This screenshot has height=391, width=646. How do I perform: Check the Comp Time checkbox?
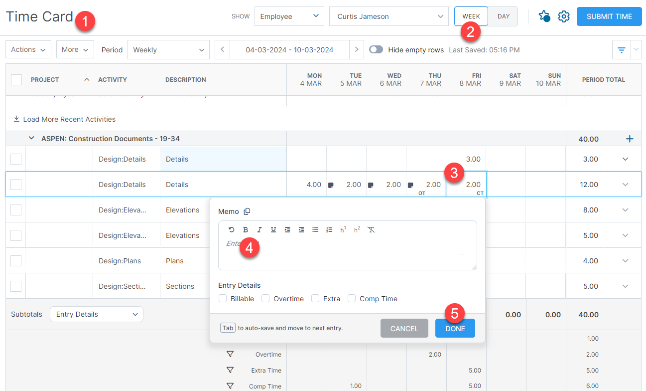click(352, 298)
